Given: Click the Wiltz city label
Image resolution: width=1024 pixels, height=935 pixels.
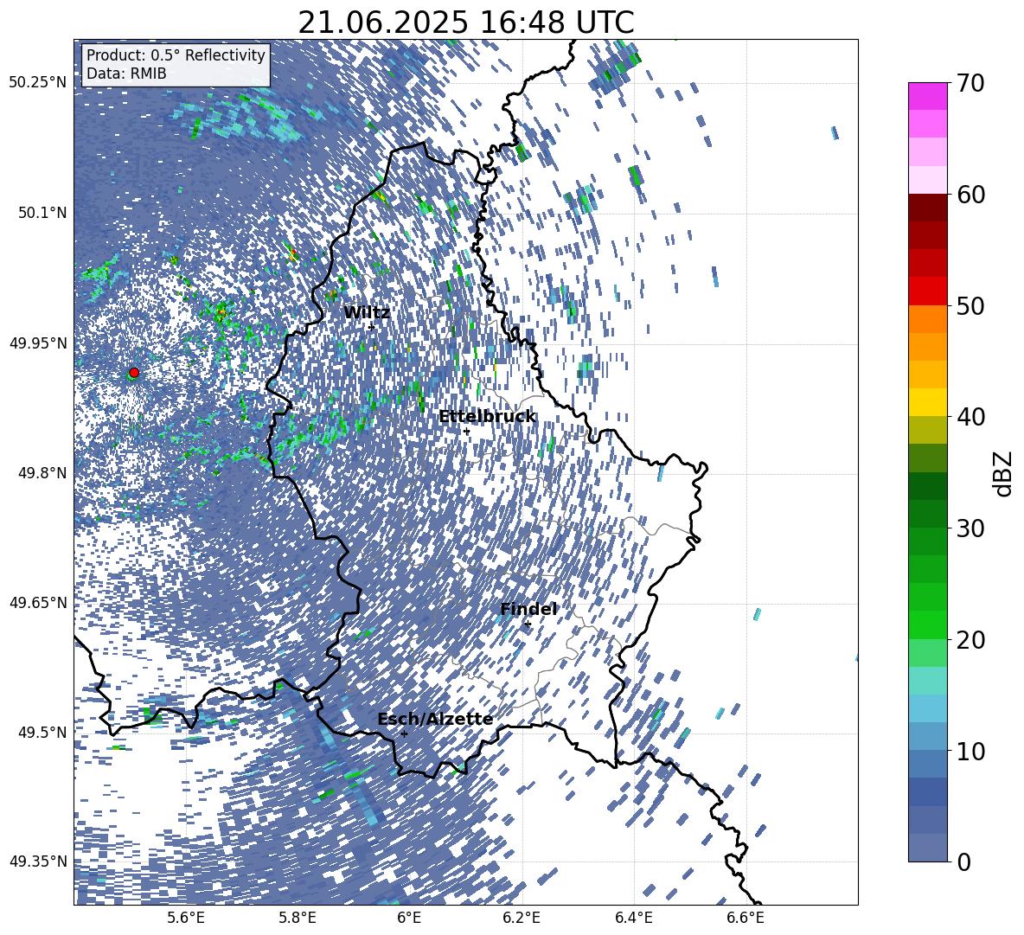Looking at the screenshot, I should coord(367,313).
